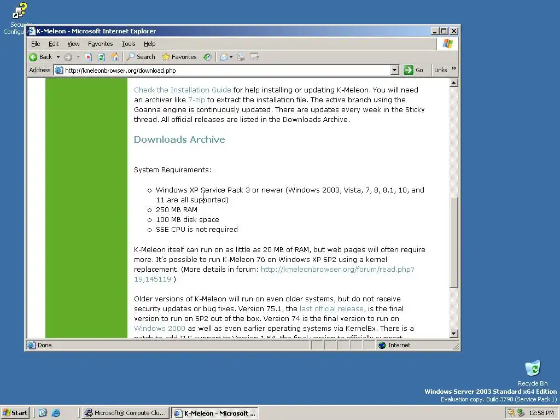Viewport: 560px width, 420px height.
Task: Expand the Mail button dropdown arrow
Action: 231,57
